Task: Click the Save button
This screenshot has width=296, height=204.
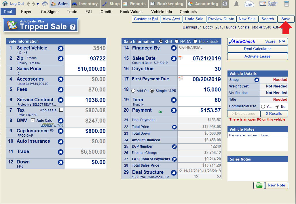Action: [286, 19]
